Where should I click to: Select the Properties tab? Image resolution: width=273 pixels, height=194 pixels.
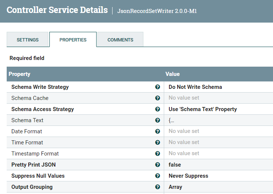pos(73,40)
